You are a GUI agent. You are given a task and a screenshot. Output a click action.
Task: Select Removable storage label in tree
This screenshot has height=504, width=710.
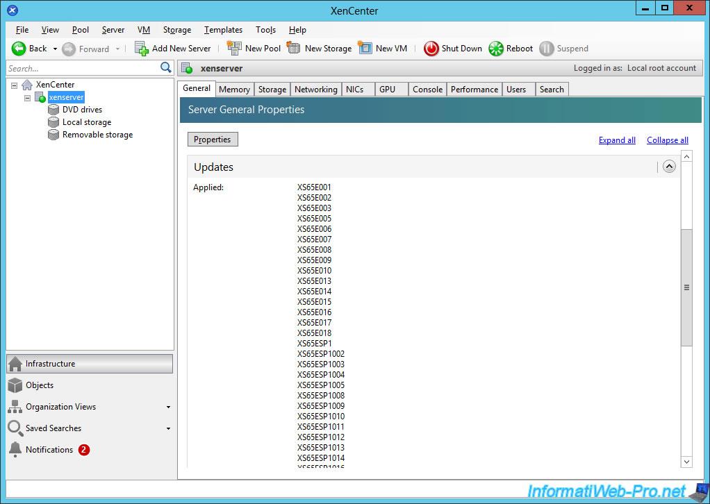click(98, 135)
